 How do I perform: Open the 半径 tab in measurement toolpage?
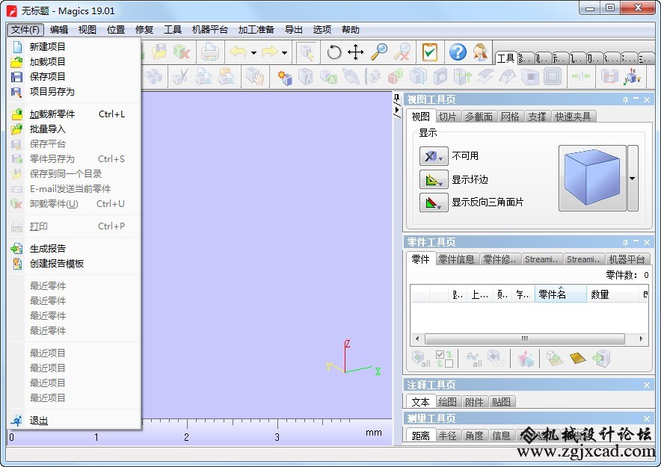point(447,436)
